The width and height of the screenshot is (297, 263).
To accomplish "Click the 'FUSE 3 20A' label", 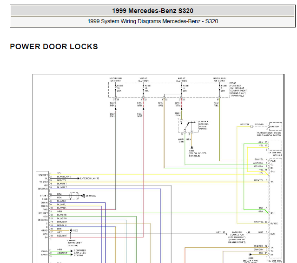I will pos(224,88).
